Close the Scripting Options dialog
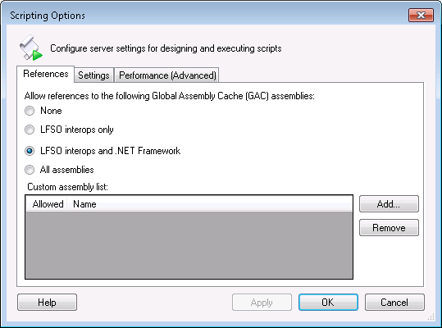 421,15
